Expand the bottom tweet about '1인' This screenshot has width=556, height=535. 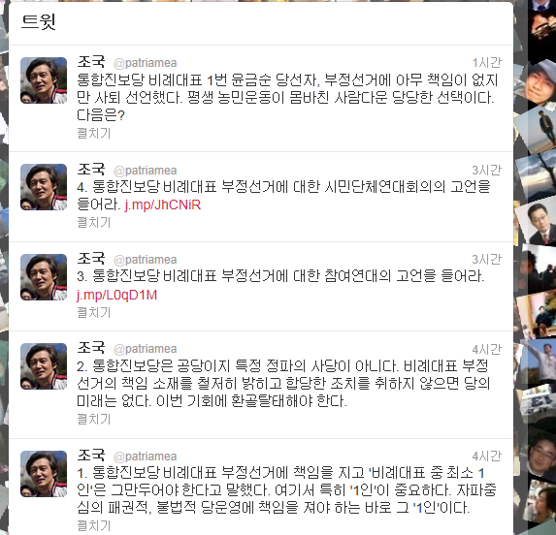[x=94, y=526]
